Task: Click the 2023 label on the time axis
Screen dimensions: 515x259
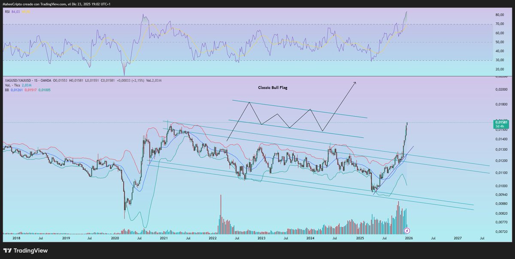Action: 261,238
